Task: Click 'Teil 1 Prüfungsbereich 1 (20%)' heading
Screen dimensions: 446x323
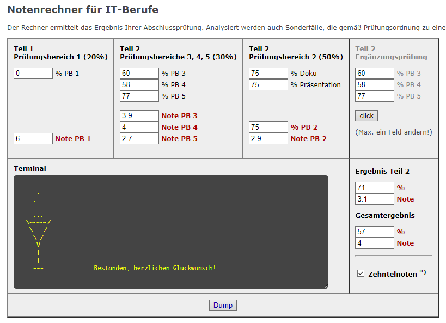Action: point(60,53)
